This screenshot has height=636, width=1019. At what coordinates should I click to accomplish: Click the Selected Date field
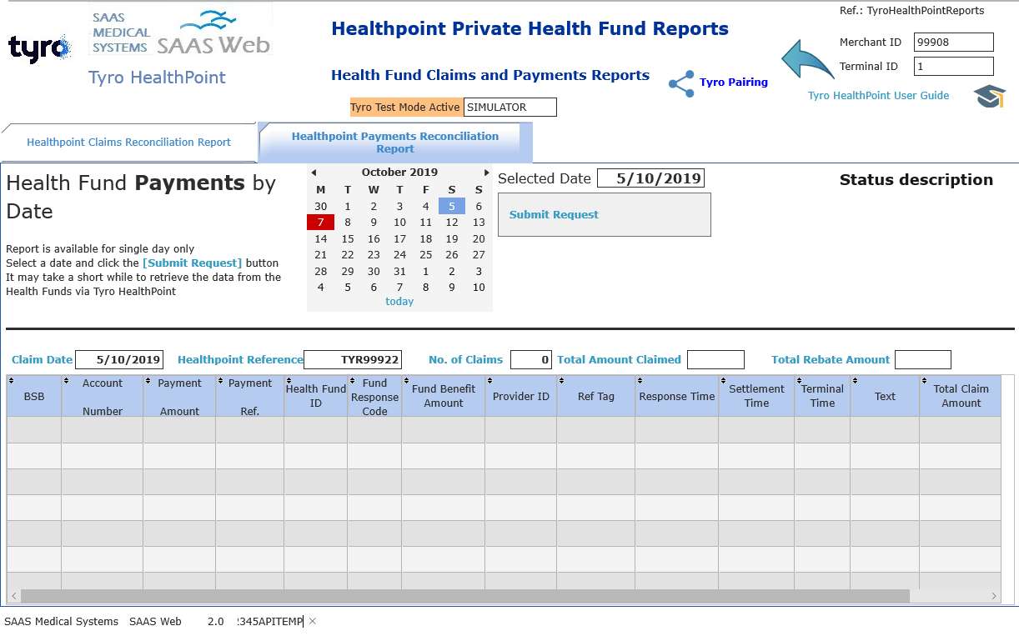[x=650, y=178]
